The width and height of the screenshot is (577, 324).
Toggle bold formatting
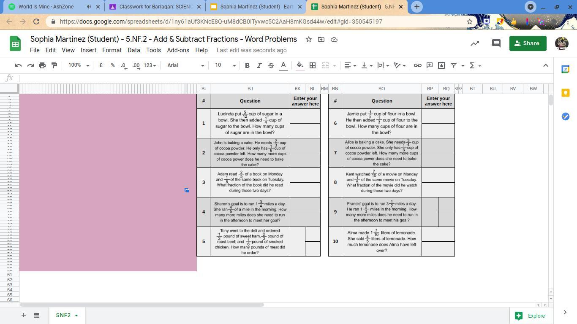coord(247,65)
